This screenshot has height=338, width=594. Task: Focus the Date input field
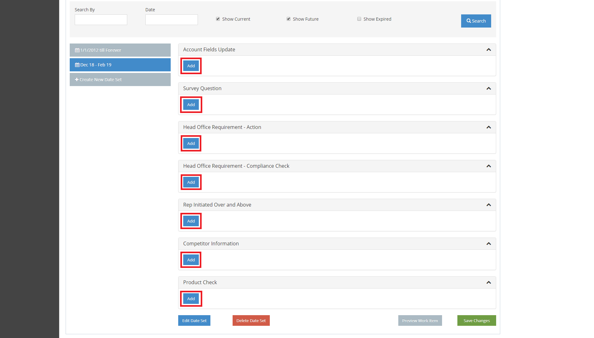tap(172, 20)
